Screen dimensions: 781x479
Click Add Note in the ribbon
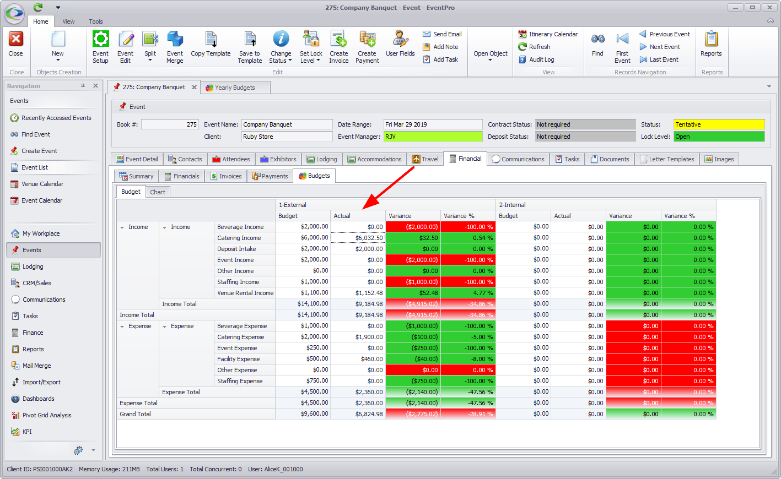tap(440, 47)
